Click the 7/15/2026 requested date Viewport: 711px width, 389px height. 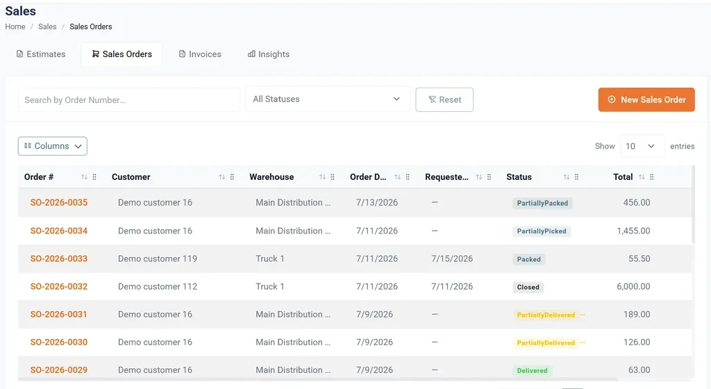coord(452,259)
